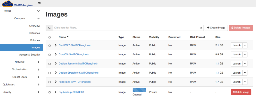Launch the Debian Stretch 9 image
Viewport: 256px width, 98px height.
pos(237,73)
